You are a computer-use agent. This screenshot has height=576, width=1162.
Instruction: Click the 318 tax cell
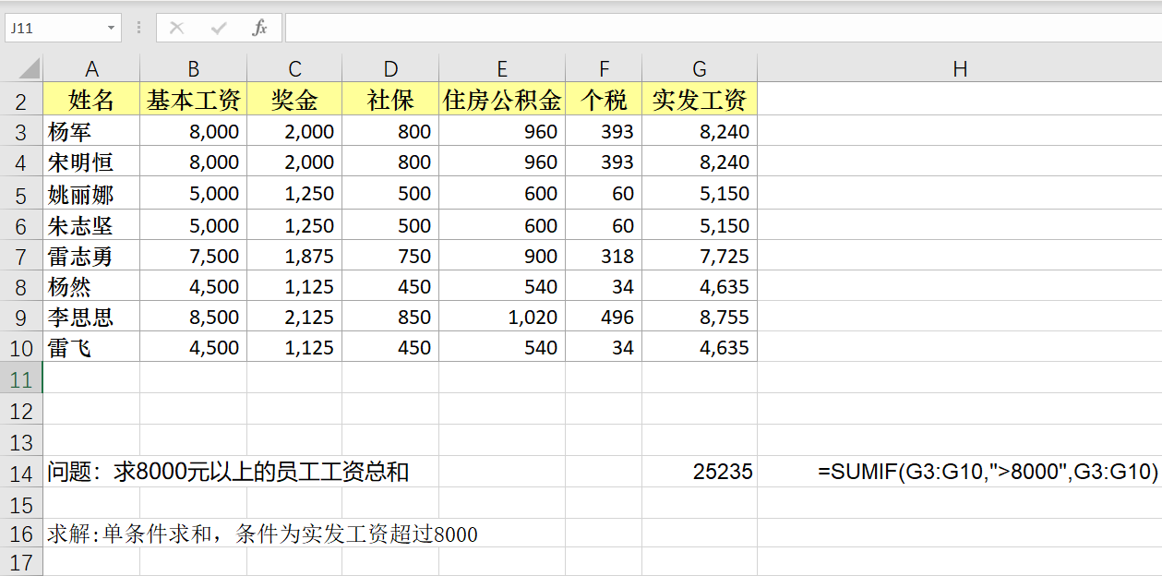(604, 256)
